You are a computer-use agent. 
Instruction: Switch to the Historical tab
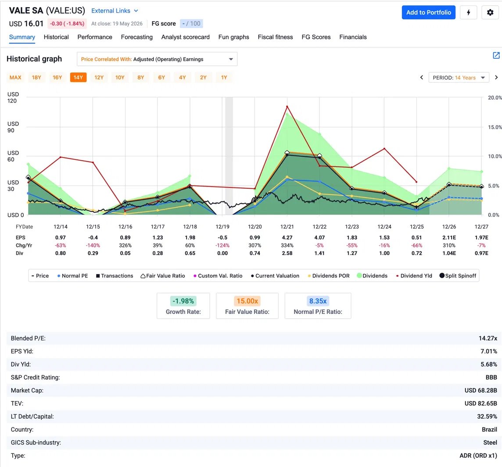click(56, 37)
